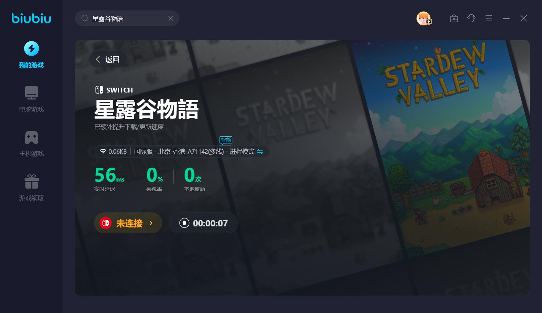Switch node via the blue swap arrows
Image resolution: width=542 pixels, height=313 pixels.
260,152
